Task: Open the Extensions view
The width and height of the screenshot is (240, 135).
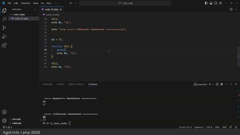Action: tap(4, 45)
